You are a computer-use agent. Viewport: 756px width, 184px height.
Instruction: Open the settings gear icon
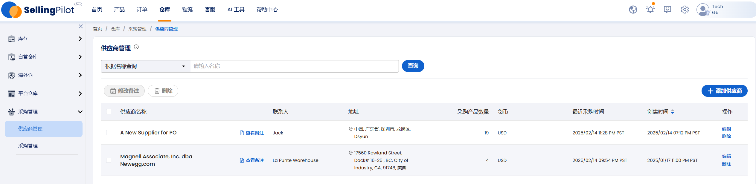coord(685,10)
